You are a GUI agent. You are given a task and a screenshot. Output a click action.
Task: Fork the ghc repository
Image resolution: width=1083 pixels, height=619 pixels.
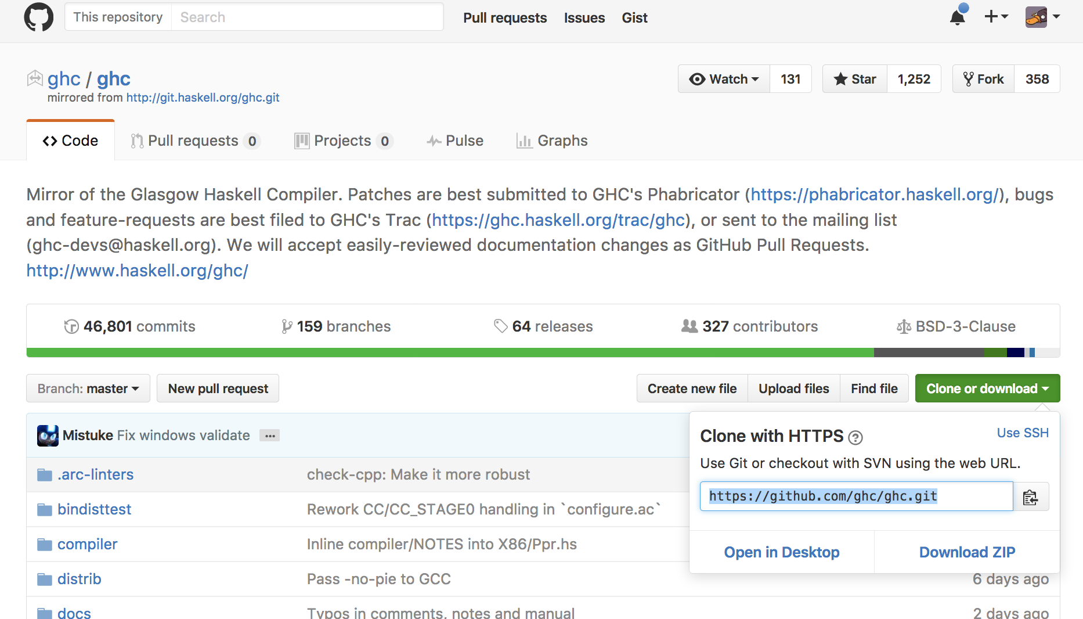[x=983, y=79]
